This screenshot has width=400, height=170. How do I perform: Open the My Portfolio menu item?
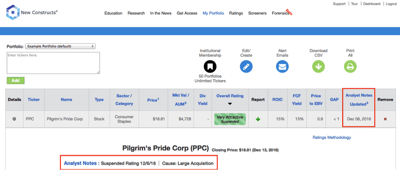pos(213,13)
